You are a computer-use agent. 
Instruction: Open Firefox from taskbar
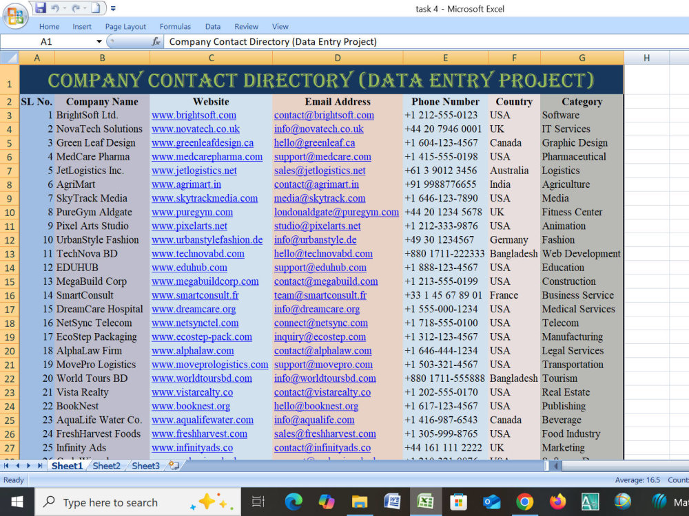(x=557, y=502)
